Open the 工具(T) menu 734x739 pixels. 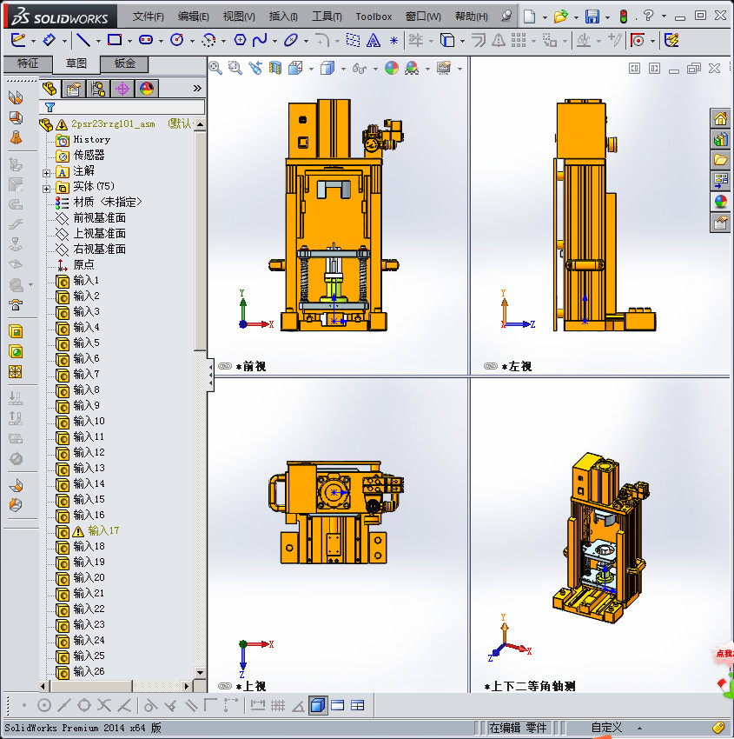pos(327,17)
